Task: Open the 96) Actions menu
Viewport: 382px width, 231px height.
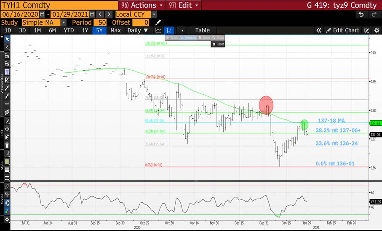Action: pyautogui.click(x=142, y=5)
